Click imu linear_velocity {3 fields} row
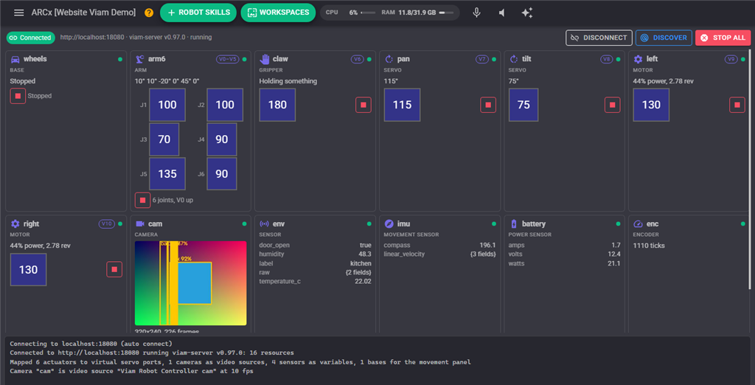This screenshot has height=385, width=755. point(439,254)
